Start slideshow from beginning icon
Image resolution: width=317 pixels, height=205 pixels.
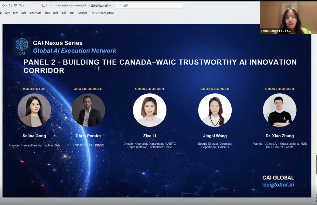click(x=15, y=6)
